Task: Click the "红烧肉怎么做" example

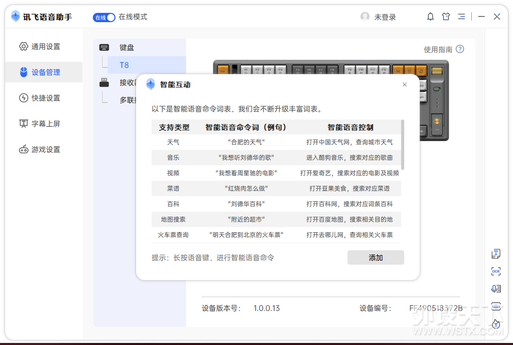Action: [246, 188]
